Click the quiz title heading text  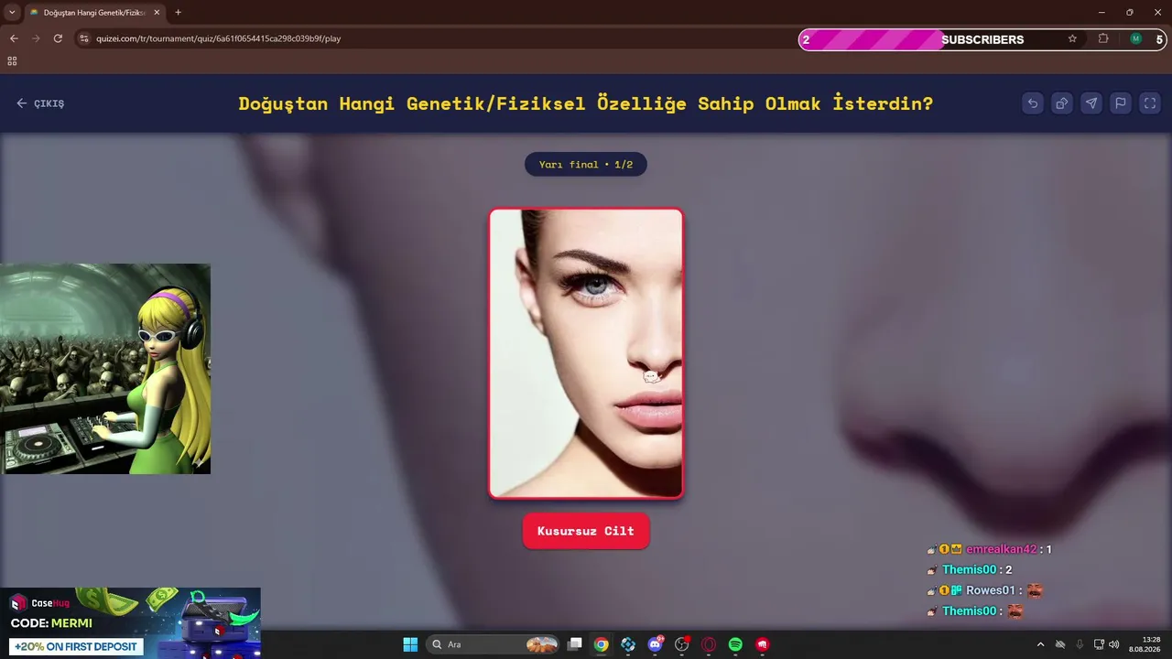[x=586, y=103]
